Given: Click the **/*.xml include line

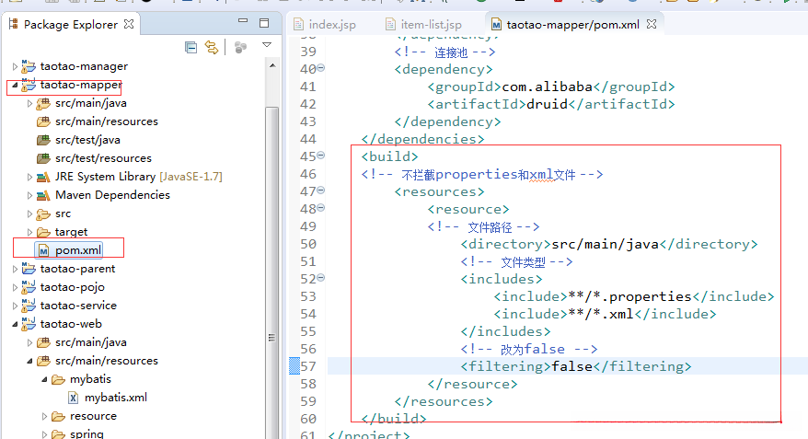Looking at the screenshot, I should point(605,315).
